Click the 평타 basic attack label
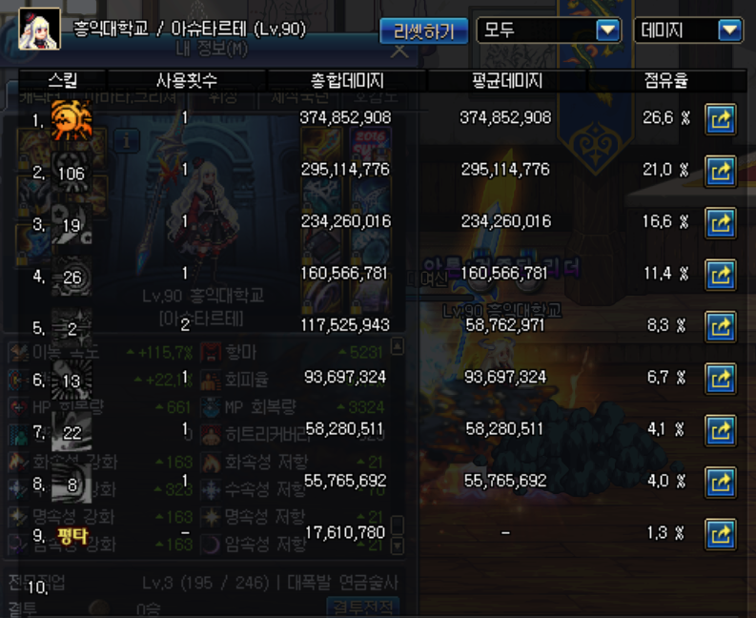This screenshot has height=618, width=756. pyautogui.click(x=72, y=535)
